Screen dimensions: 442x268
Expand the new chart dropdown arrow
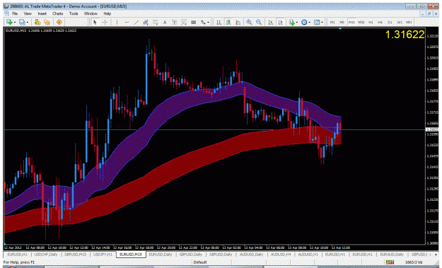[x=15, y=22]
